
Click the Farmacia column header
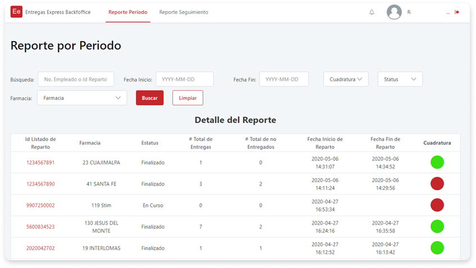90,143
